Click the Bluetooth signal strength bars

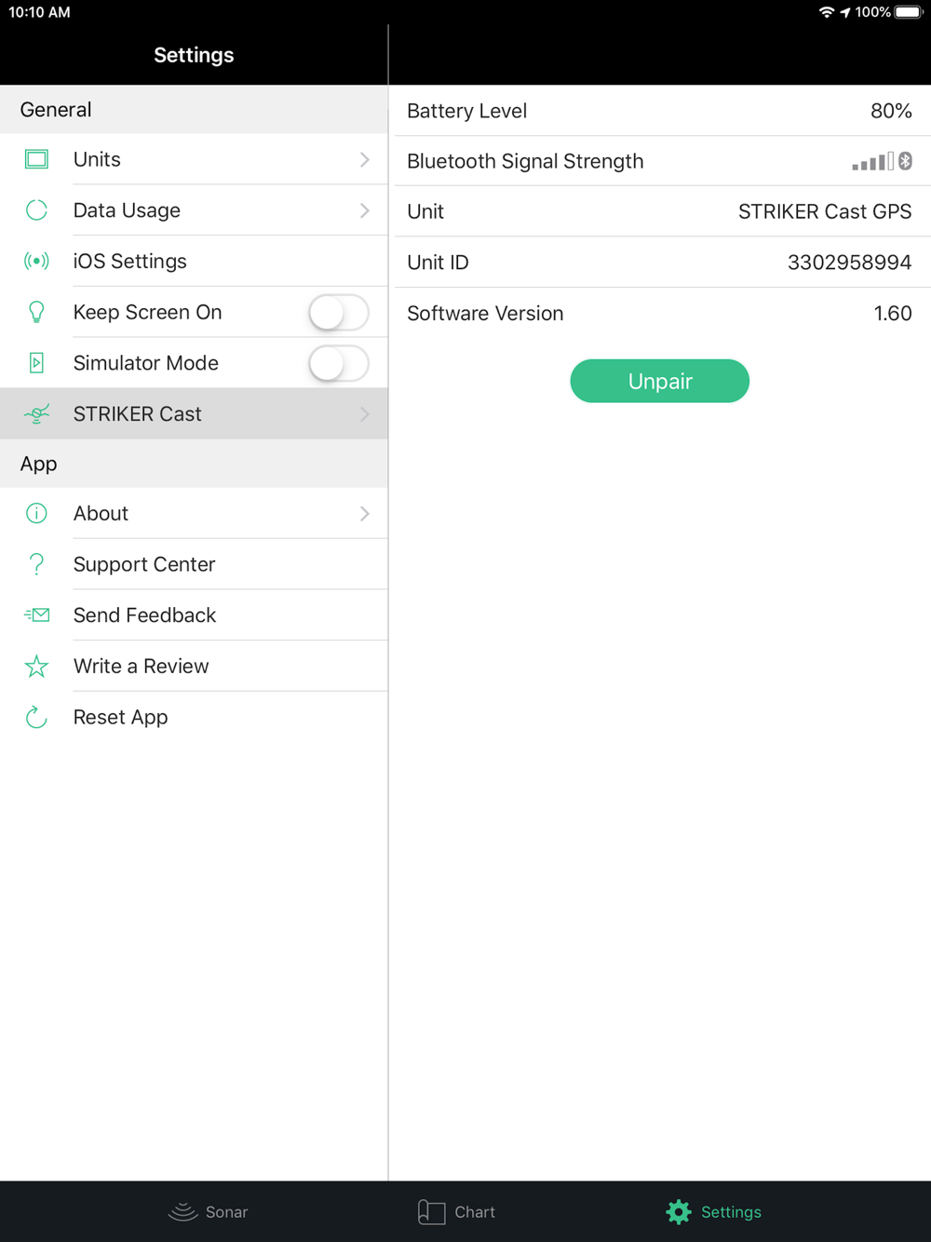[x=872, y=161]
